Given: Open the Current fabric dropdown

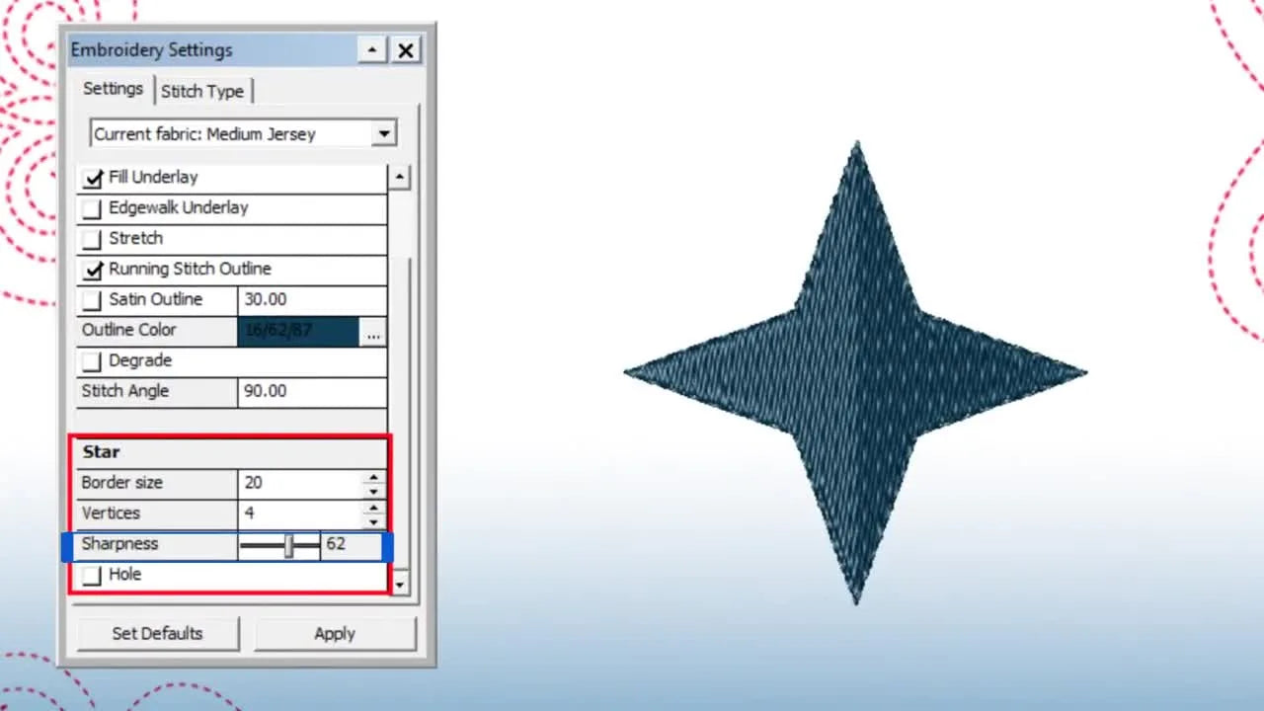Looking at the screenshot, I should click(x=384, y=133).
